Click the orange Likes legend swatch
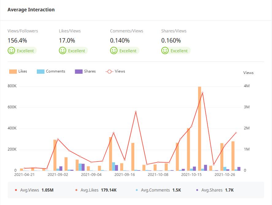The width and height of the screenshot is (272, 205). pos(13,72)
